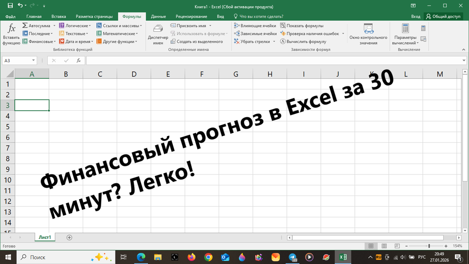The image size is (469, 264).
Task: Open Дата и время functions
Action: click(x=76, y=41)
